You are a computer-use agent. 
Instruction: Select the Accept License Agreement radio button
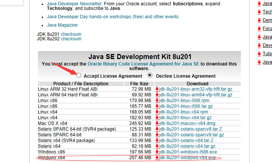[79, 75]
